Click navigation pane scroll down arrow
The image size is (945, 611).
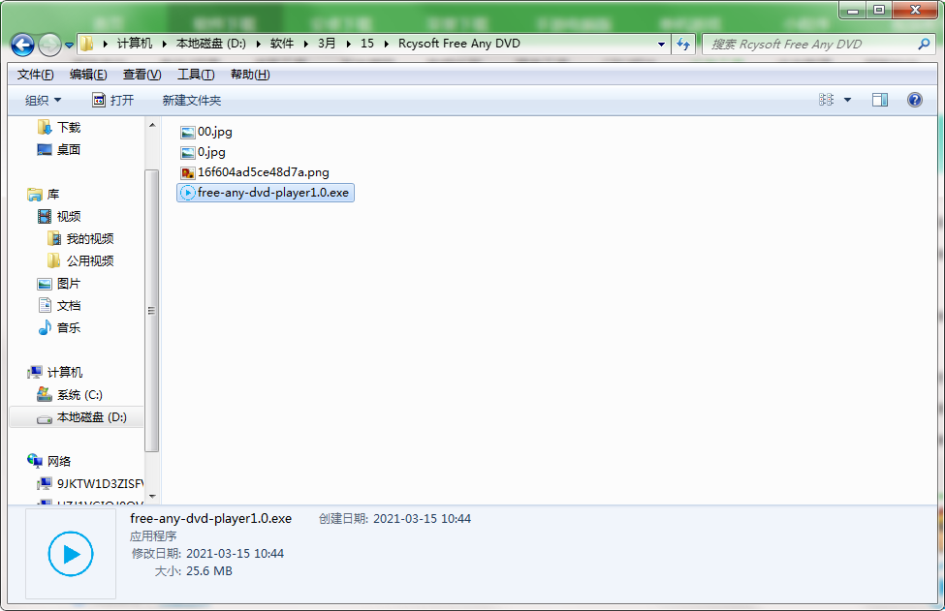click(152, 497)
